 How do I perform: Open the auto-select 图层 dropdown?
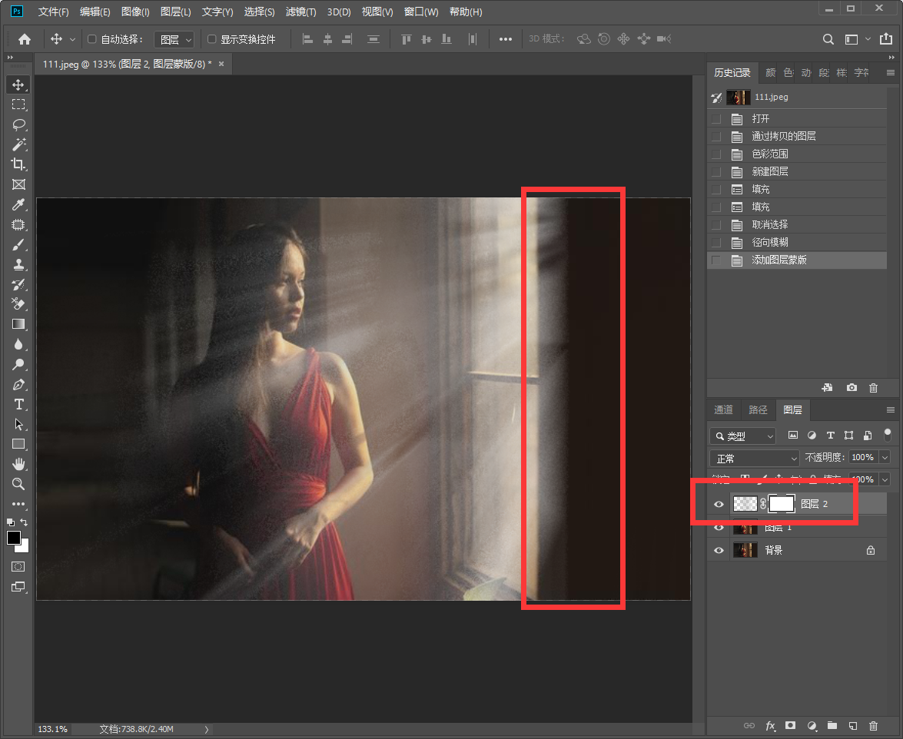pyautogui.click(x=174, y=39)
